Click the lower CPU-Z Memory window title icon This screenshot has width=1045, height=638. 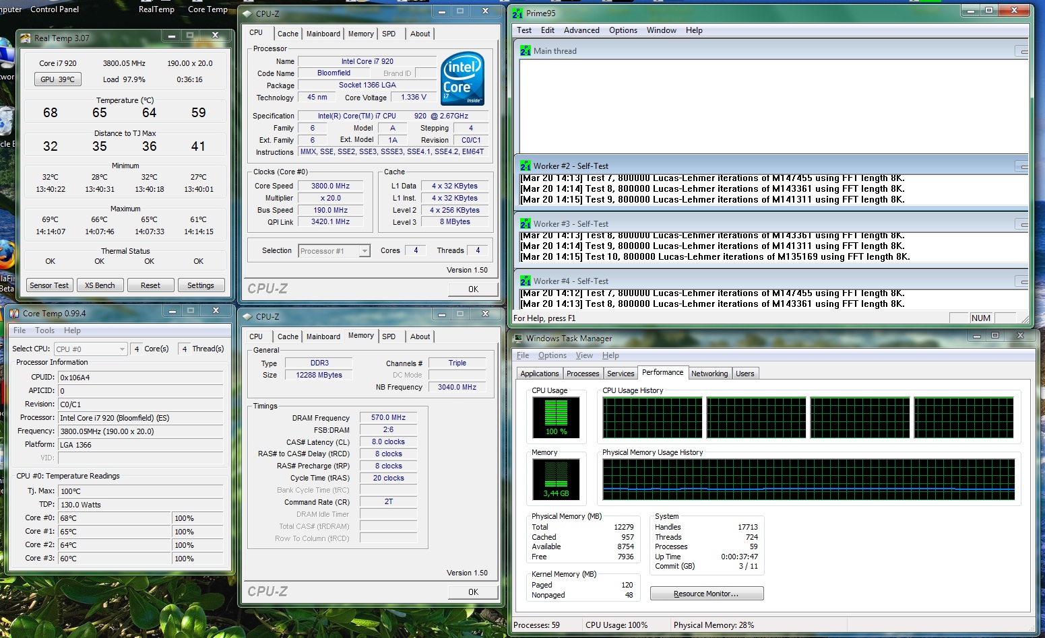[247, 316]
